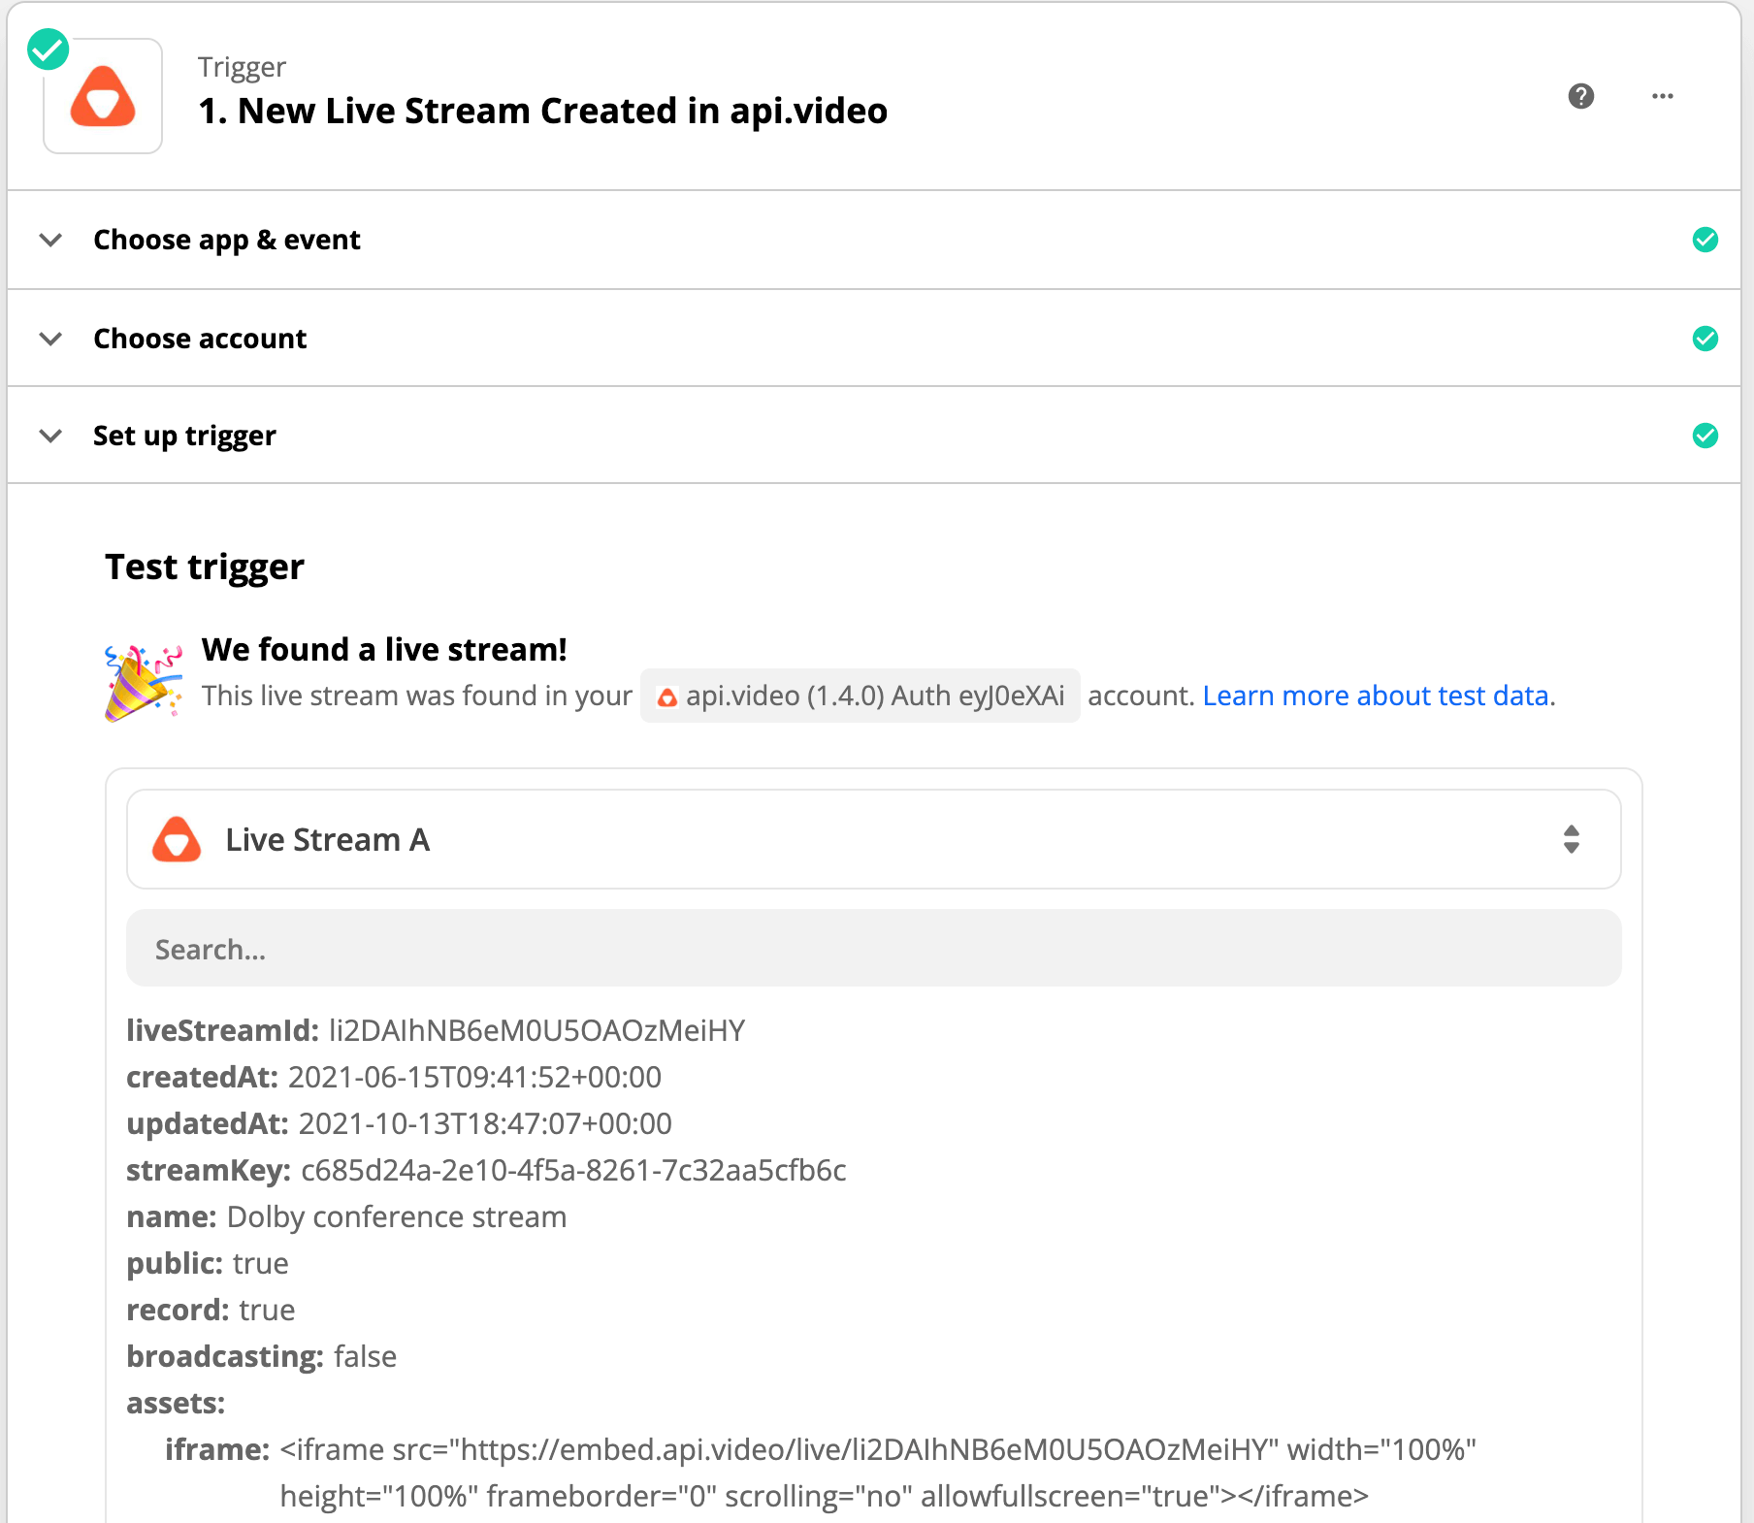This screenshot has height=1523, width=1754.
Task: Click the New Live Stream Created trigger title
Action: pyautogui.click(x=542, y=111)
